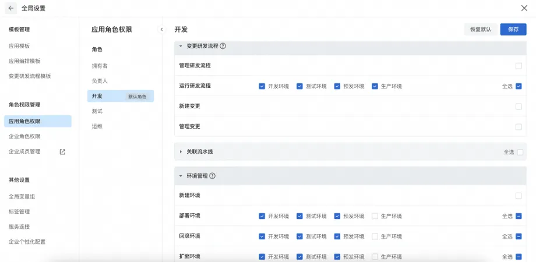Enable the 新建变更 checkbox
This screenshot has height=262, width=536.
[519, 107]
